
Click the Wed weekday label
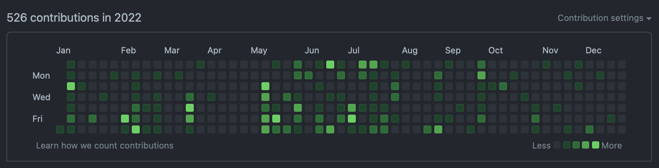pos(41,97)
